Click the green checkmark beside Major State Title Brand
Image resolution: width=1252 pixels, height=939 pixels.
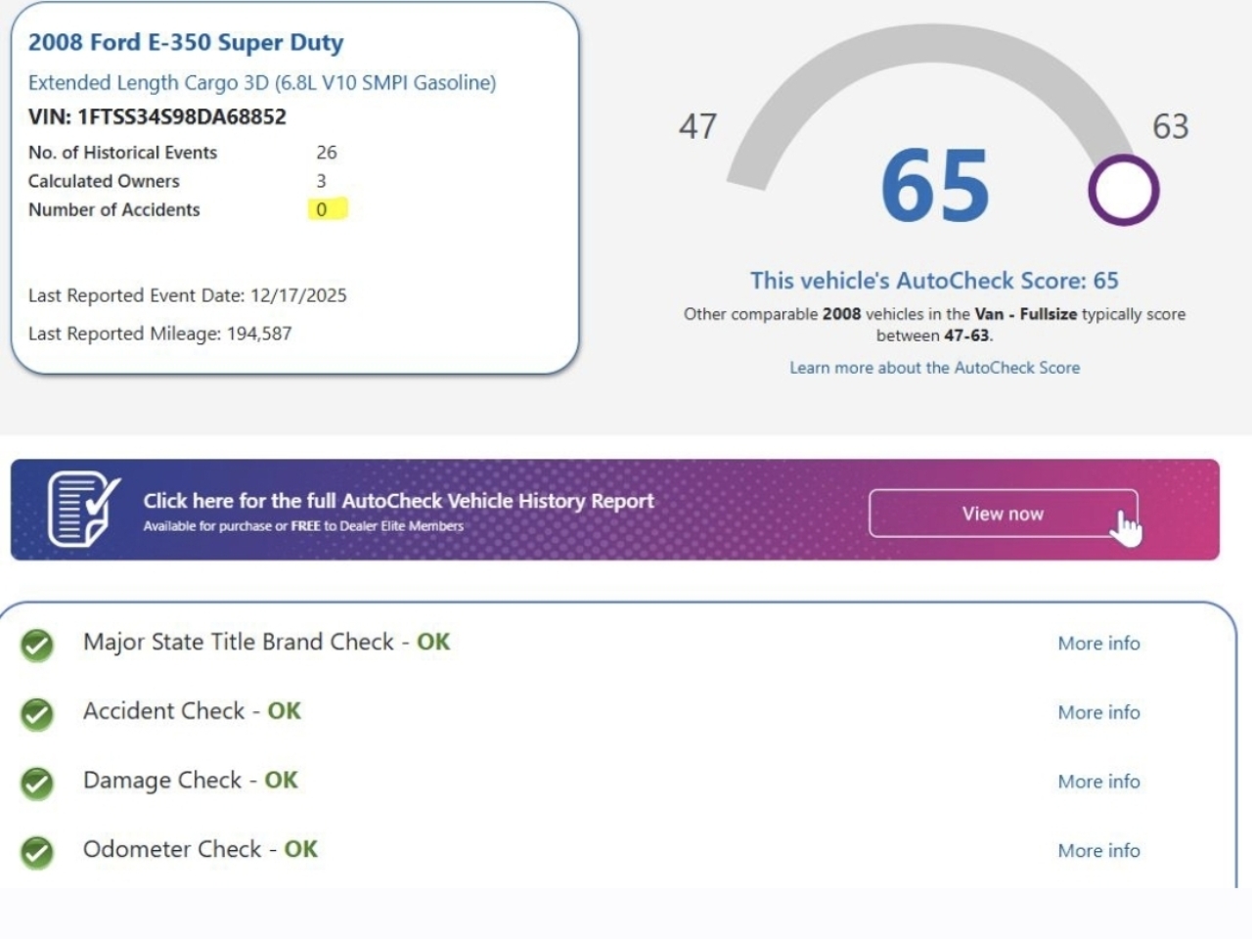(37, 645)
